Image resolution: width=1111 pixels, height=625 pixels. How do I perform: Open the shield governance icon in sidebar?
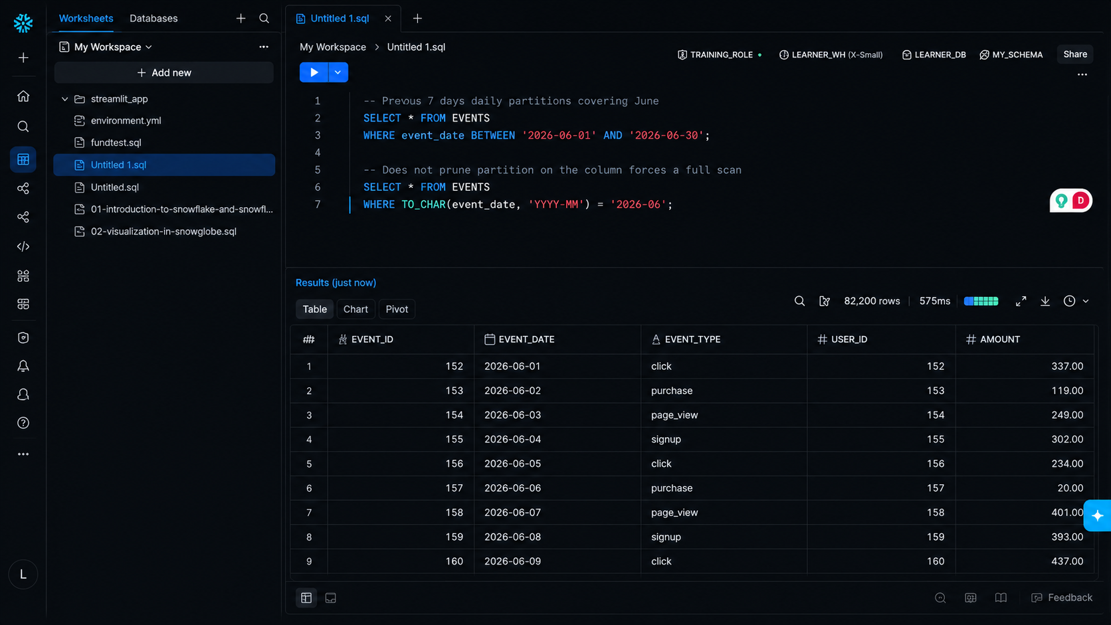pyautogui.click(x=23, y=337)
